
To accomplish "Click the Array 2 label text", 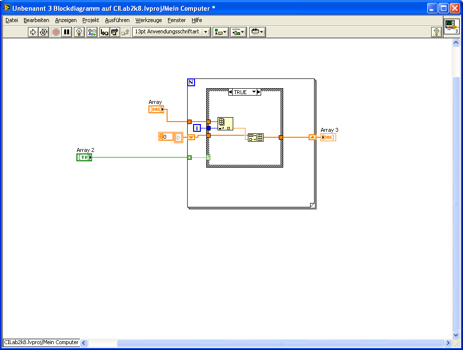I will coord(85,150).
